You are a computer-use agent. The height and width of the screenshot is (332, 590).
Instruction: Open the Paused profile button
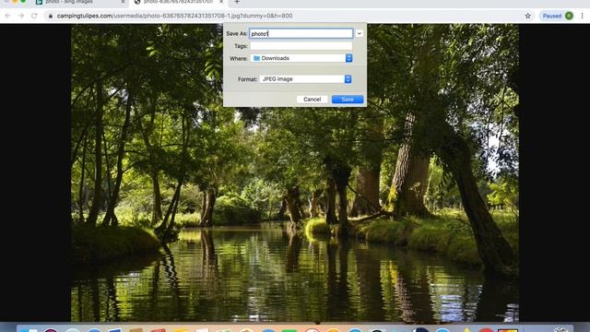coord(558,16)
